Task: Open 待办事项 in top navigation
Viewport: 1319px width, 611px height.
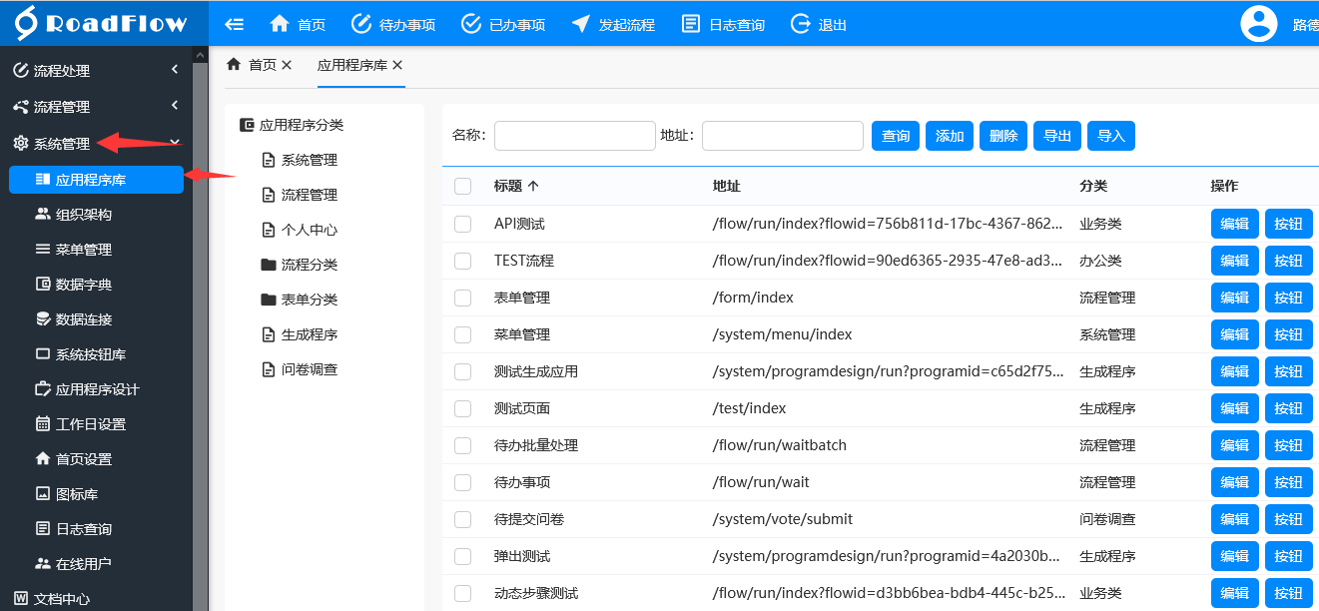Action: (393, 24)
